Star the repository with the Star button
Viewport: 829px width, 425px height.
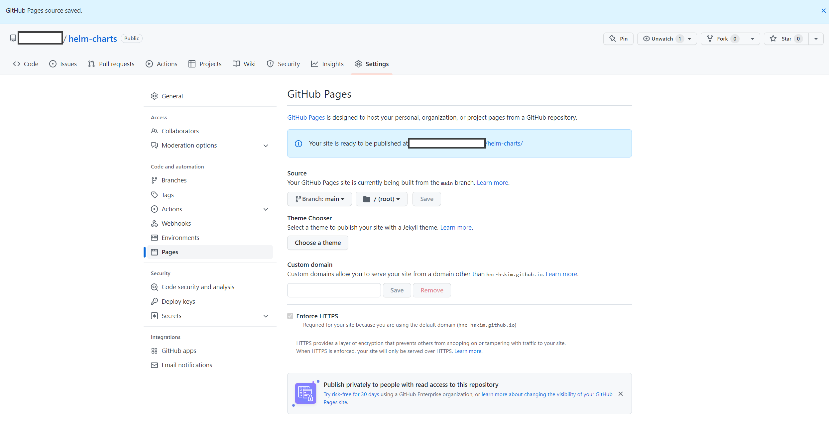pyautogui.click(x=786, y=39)
